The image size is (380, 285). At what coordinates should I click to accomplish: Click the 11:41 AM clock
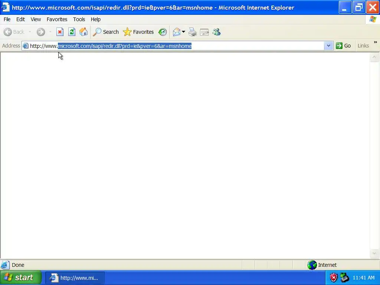(364, 278)
